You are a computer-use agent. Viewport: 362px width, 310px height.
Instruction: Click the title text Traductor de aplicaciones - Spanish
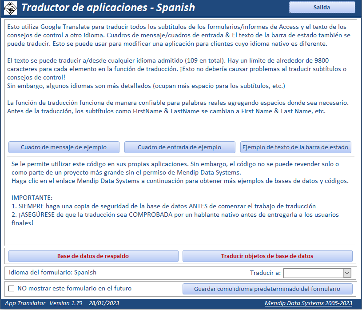coord(108,8)
